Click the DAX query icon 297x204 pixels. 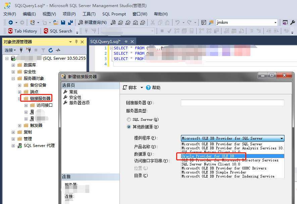(143, 22)
